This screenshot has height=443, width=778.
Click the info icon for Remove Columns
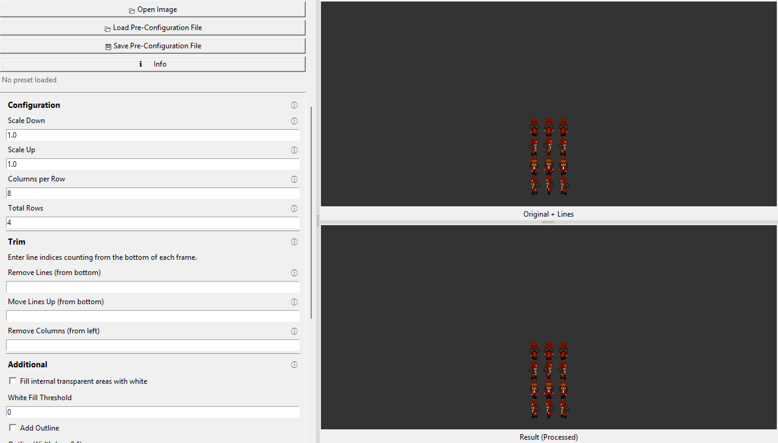[294, 331]
